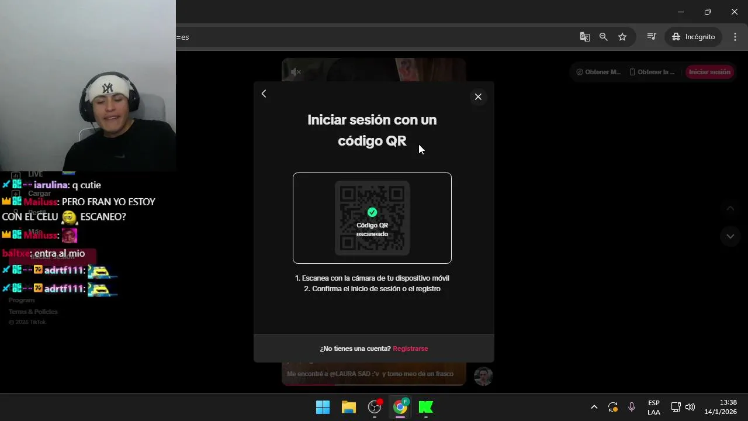The image size is (748, 421).
Task: Go back using the dialog back arrow
Action: click(264, 94)
